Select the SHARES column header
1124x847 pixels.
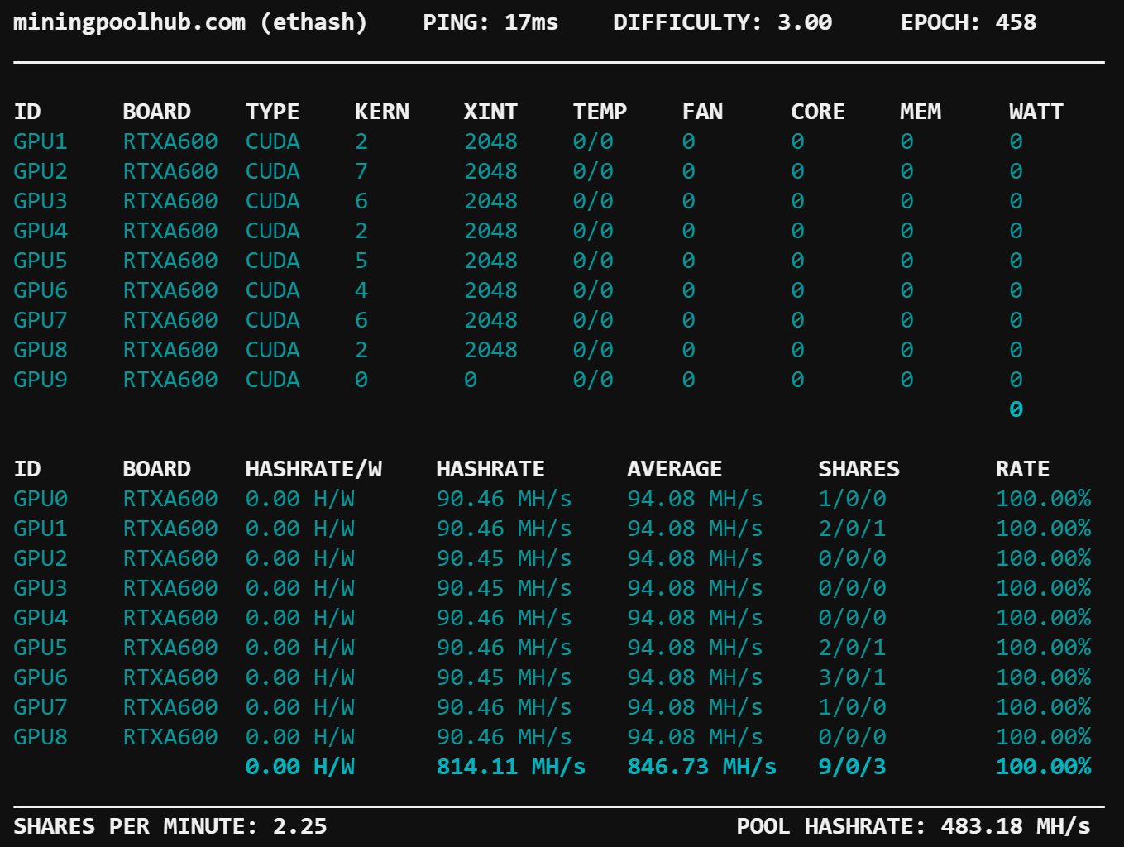click(859, 468)
